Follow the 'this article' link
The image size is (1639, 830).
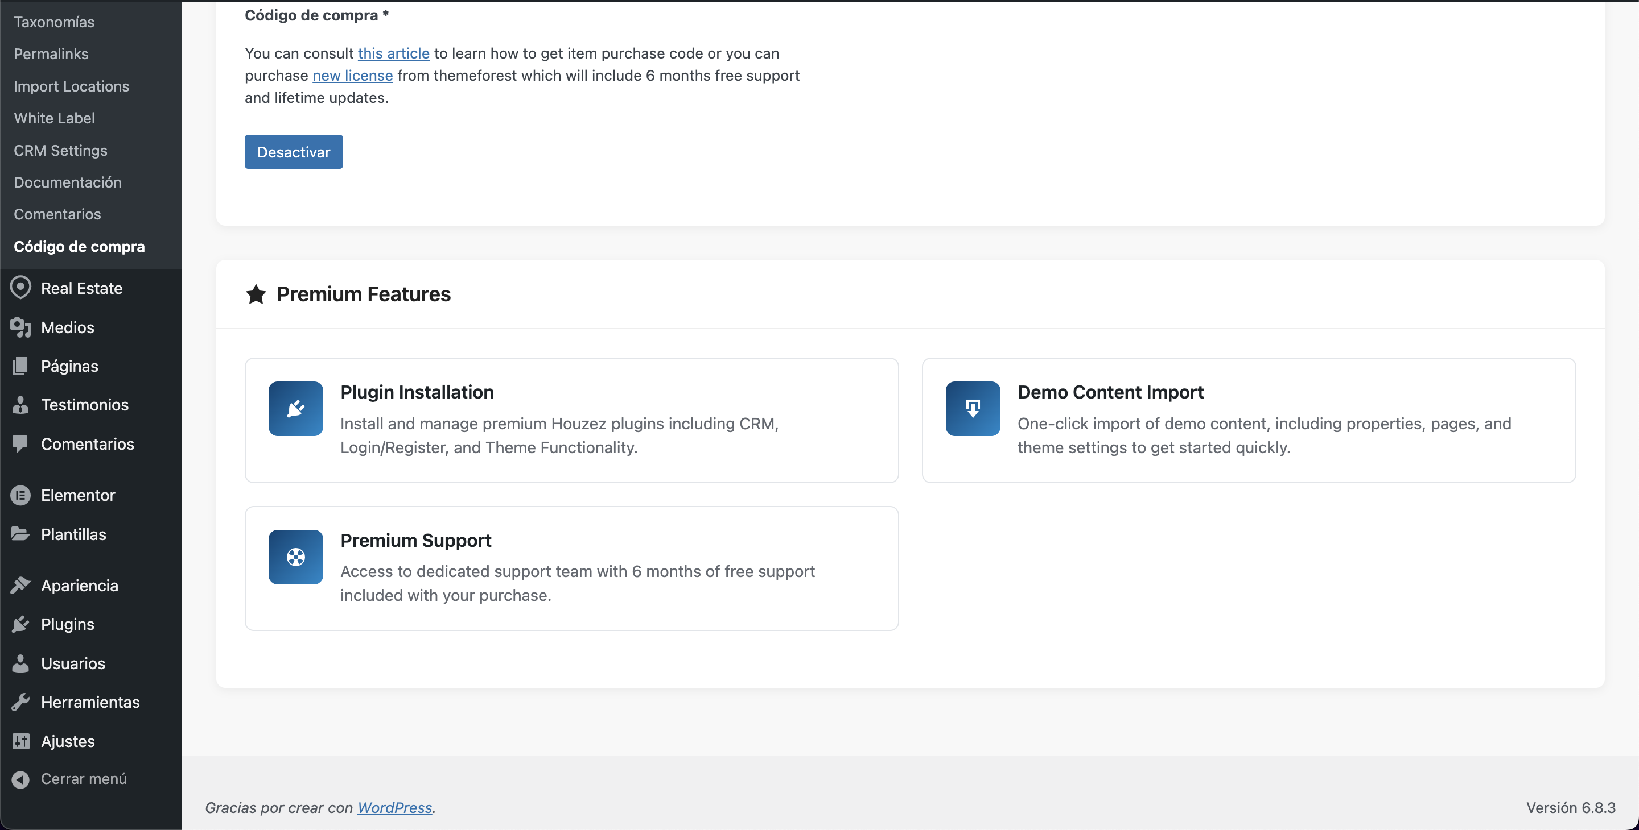tap(393, 53)
